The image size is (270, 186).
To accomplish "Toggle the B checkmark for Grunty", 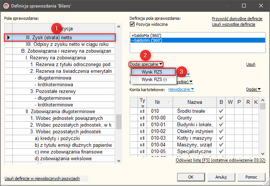I will pos(221,118).
